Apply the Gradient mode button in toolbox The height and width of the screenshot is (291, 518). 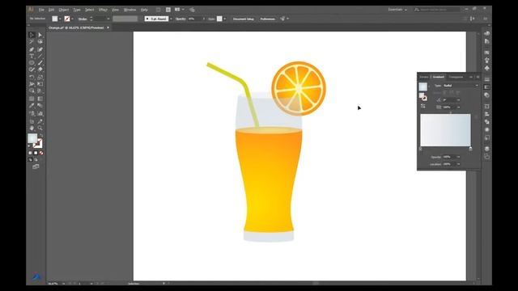coord(36,153)
